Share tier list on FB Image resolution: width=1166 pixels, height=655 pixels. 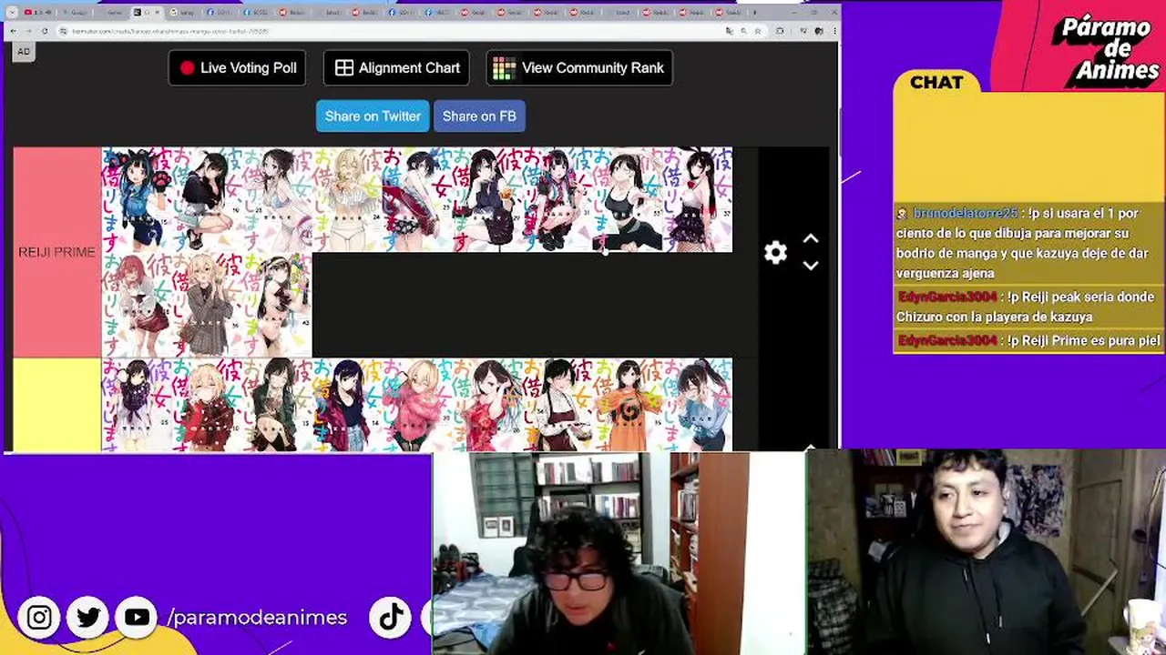479,116
